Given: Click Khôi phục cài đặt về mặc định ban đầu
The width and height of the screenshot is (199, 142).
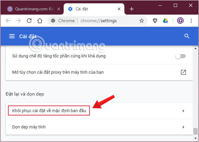Looking at the screenshot, I should click(49, 111).
